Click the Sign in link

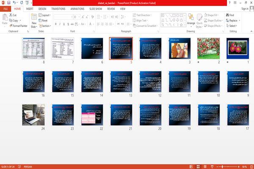point(245,9)
